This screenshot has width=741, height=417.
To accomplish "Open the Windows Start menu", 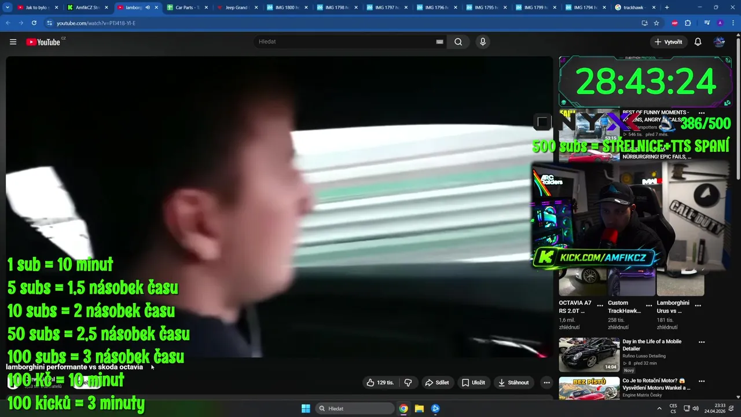I will point(306,408).
